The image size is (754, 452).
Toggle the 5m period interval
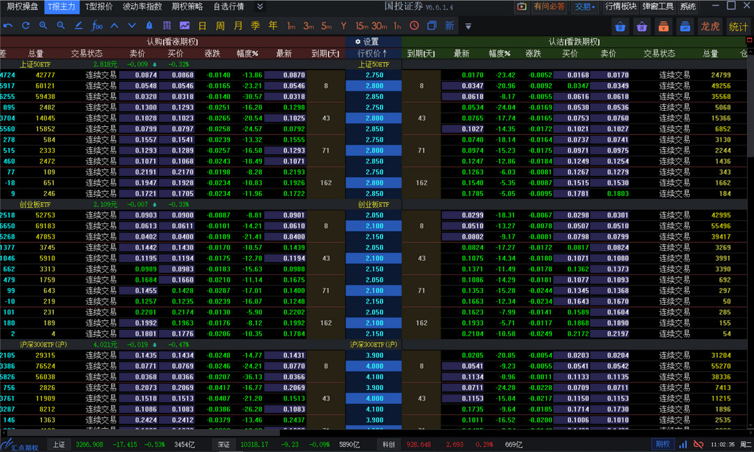[x=326, y=26]
